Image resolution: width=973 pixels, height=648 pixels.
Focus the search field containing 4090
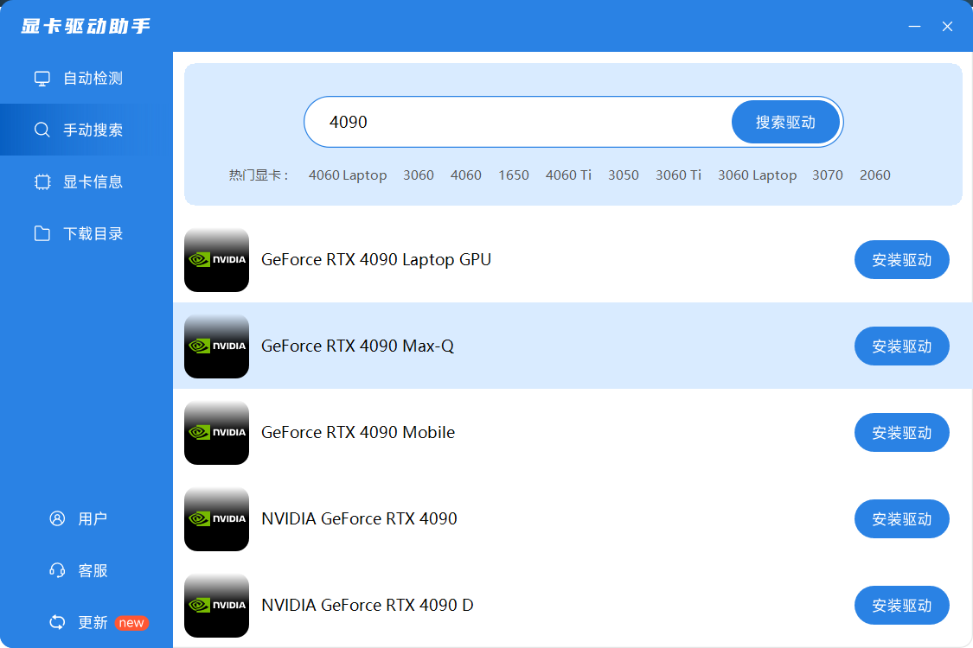point(519,122)
